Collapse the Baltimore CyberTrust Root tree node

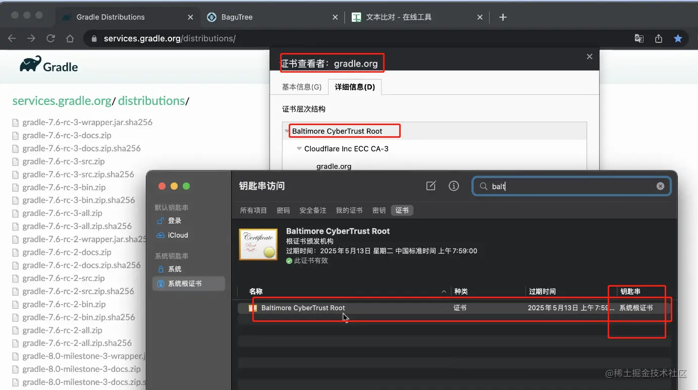click(288, 131)
